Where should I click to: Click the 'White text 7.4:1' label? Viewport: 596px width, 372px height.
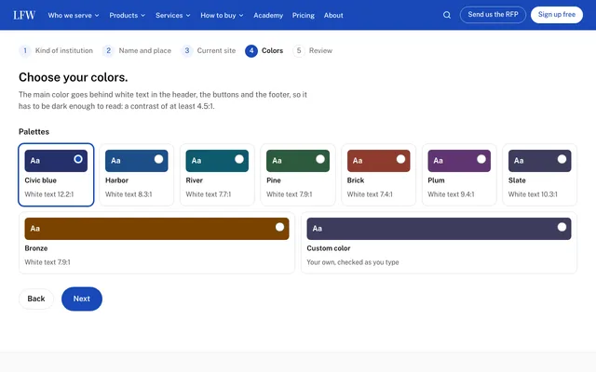pyautogui.click(x=370, y=194)
